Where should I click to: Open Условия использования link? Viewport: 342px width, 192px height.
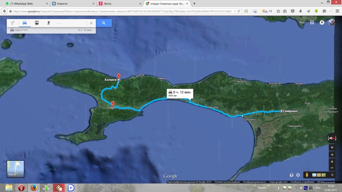pos(227,182)
